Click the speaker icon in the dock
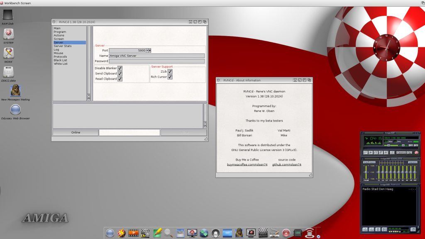 pyautogui.click(x=216, y=233)
